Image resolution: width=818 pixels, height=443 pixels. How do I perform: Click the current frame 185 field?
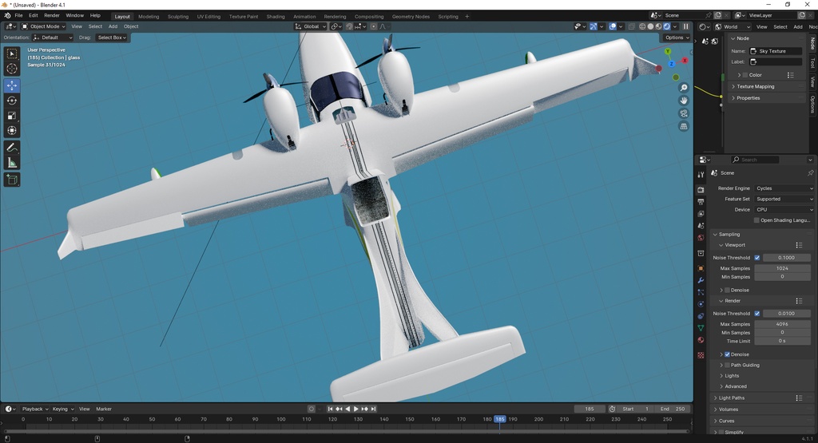(x=590, y=409)
